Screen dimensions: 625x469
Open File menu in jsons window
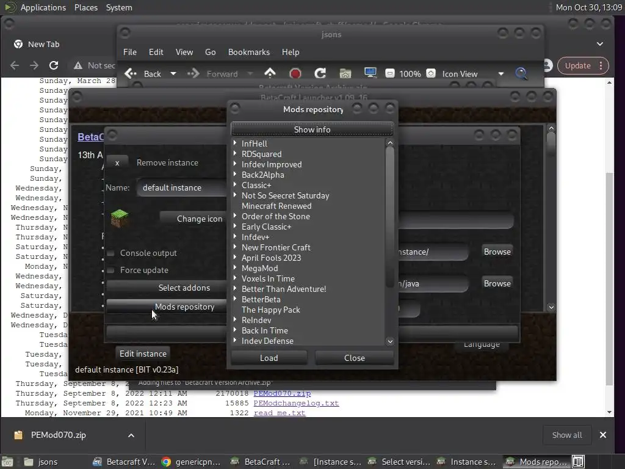pyautogui.click(x=130, y=53)
